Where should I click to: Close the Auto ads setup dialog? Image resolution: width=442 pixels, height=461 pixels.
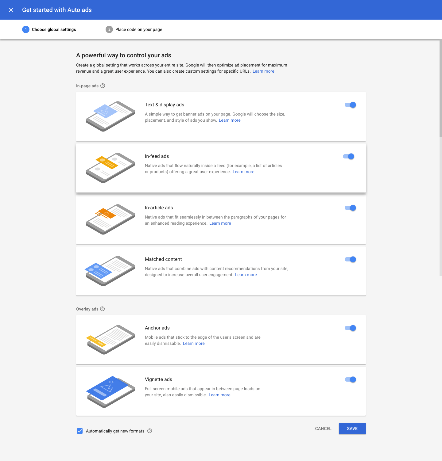11,10
